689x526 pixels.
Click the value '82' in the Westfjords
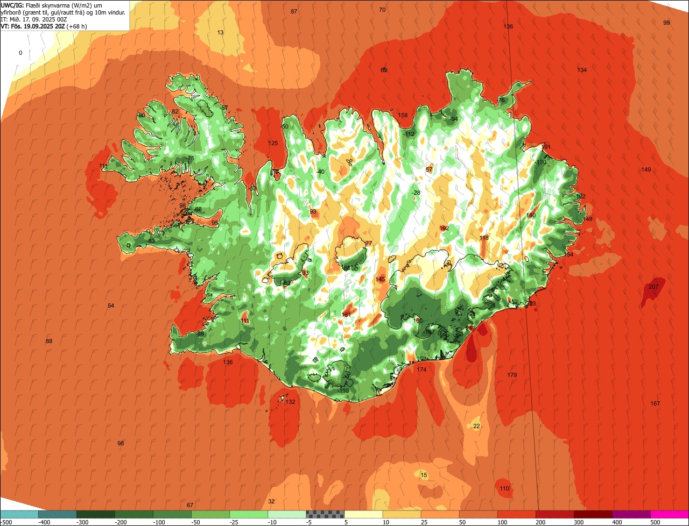(175, 111)
